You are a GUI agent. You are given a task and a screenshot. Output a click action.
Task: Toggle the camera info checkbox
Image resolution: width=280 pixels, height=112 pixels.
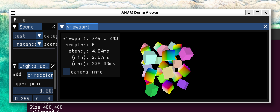coord(66,72)
